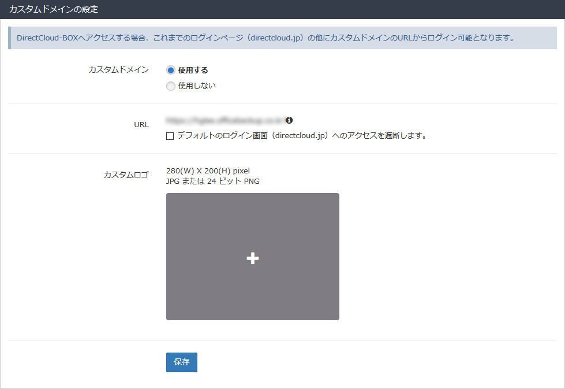Click the カスタムドメイン field label

coord(118,70)
